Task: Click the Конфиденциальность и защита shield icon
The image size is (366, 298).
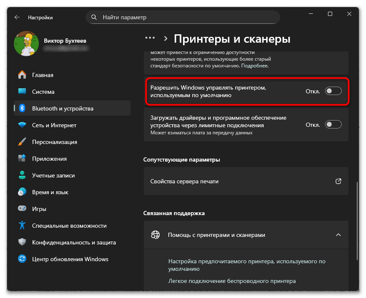Action: click(x=22, y=242)
